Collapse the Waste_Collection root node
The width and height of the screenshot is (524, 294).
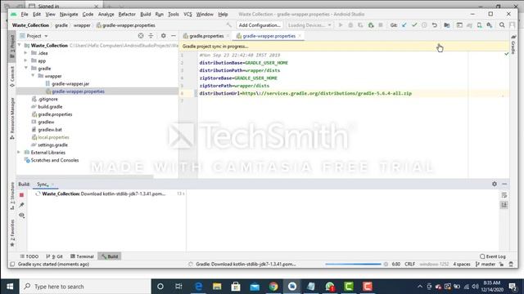coord(20,45)
